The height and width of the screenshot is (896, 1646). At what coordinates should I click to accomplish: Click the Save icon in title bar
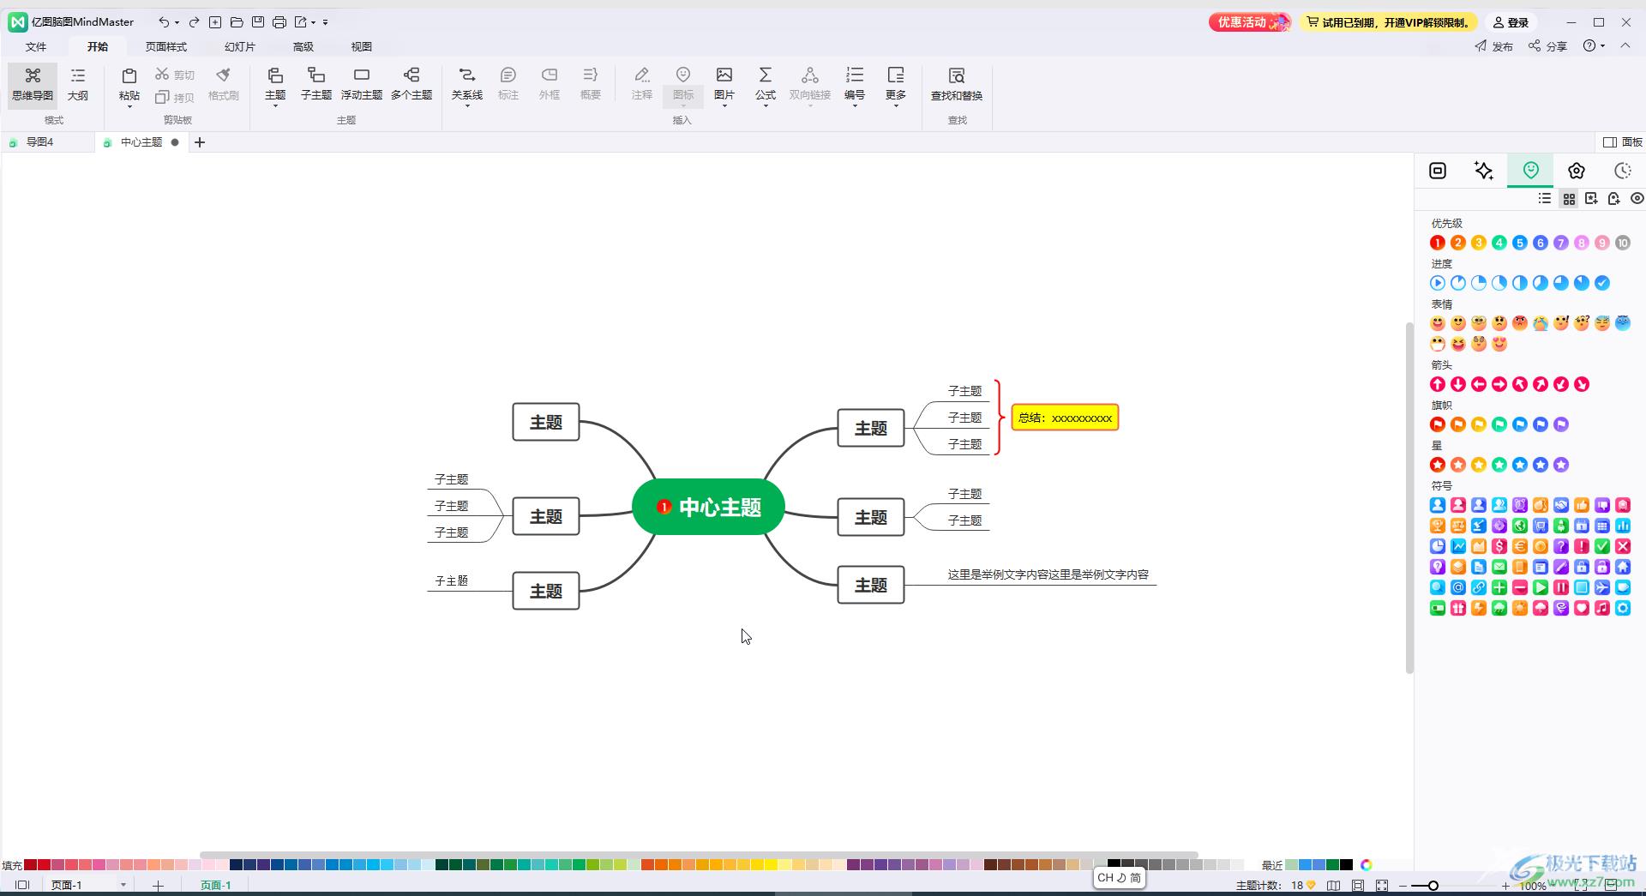(258, 22)
